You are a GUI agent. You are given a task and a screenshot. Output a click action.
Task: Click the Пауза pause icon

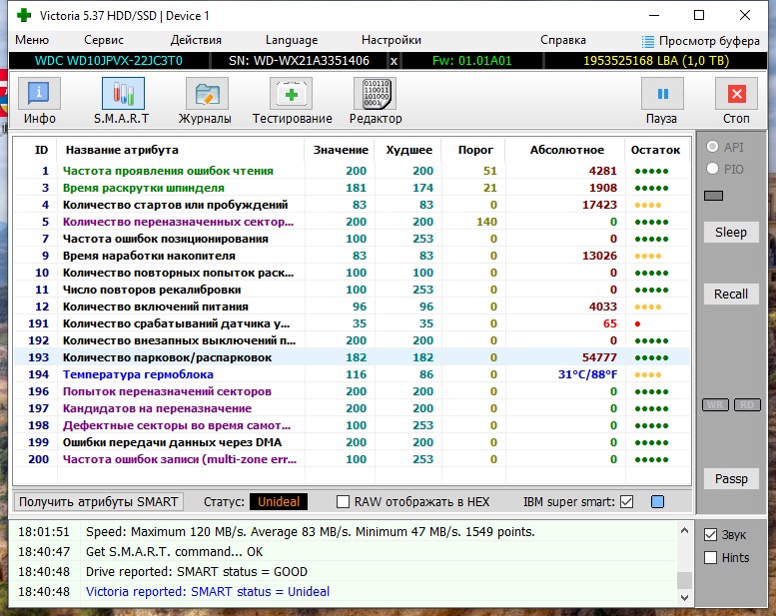[x=663, y=94]
